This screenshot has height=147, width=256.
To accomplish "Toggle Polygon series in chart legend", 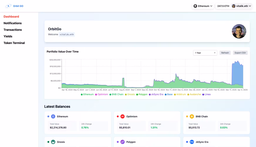I will 142,94.
